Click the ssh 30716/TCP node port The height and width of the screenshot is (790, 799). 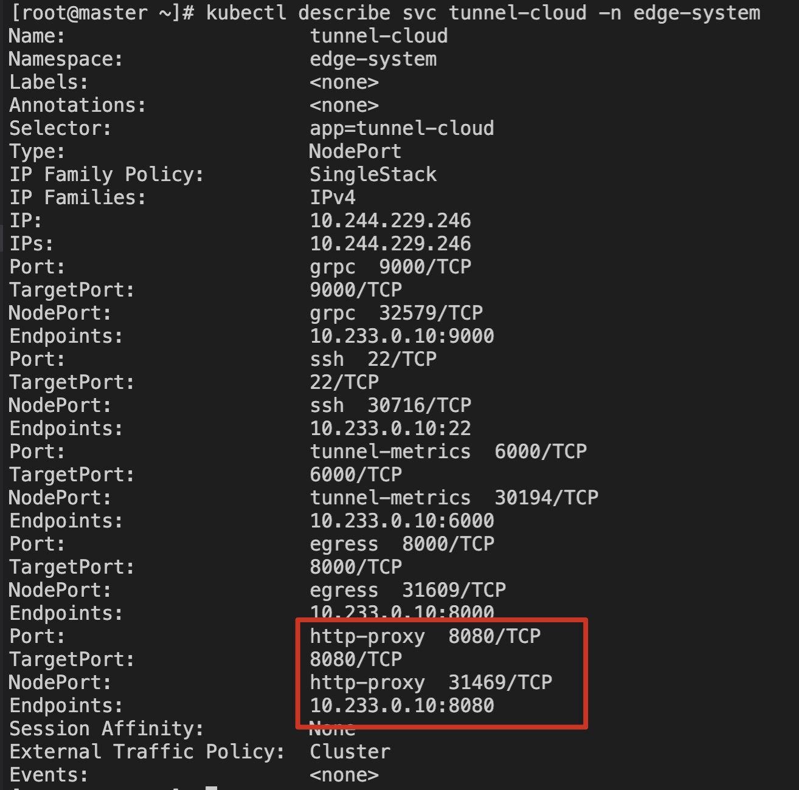coord(390,405)
